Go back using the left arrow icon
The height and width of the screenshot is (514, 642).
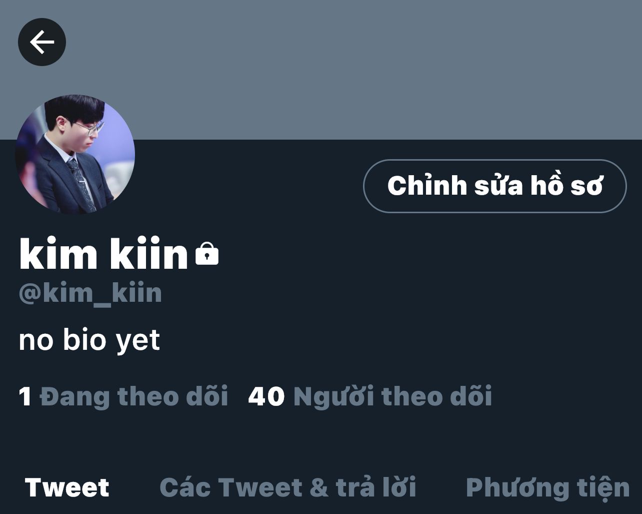pyautogui.click(x=42, y=42)
